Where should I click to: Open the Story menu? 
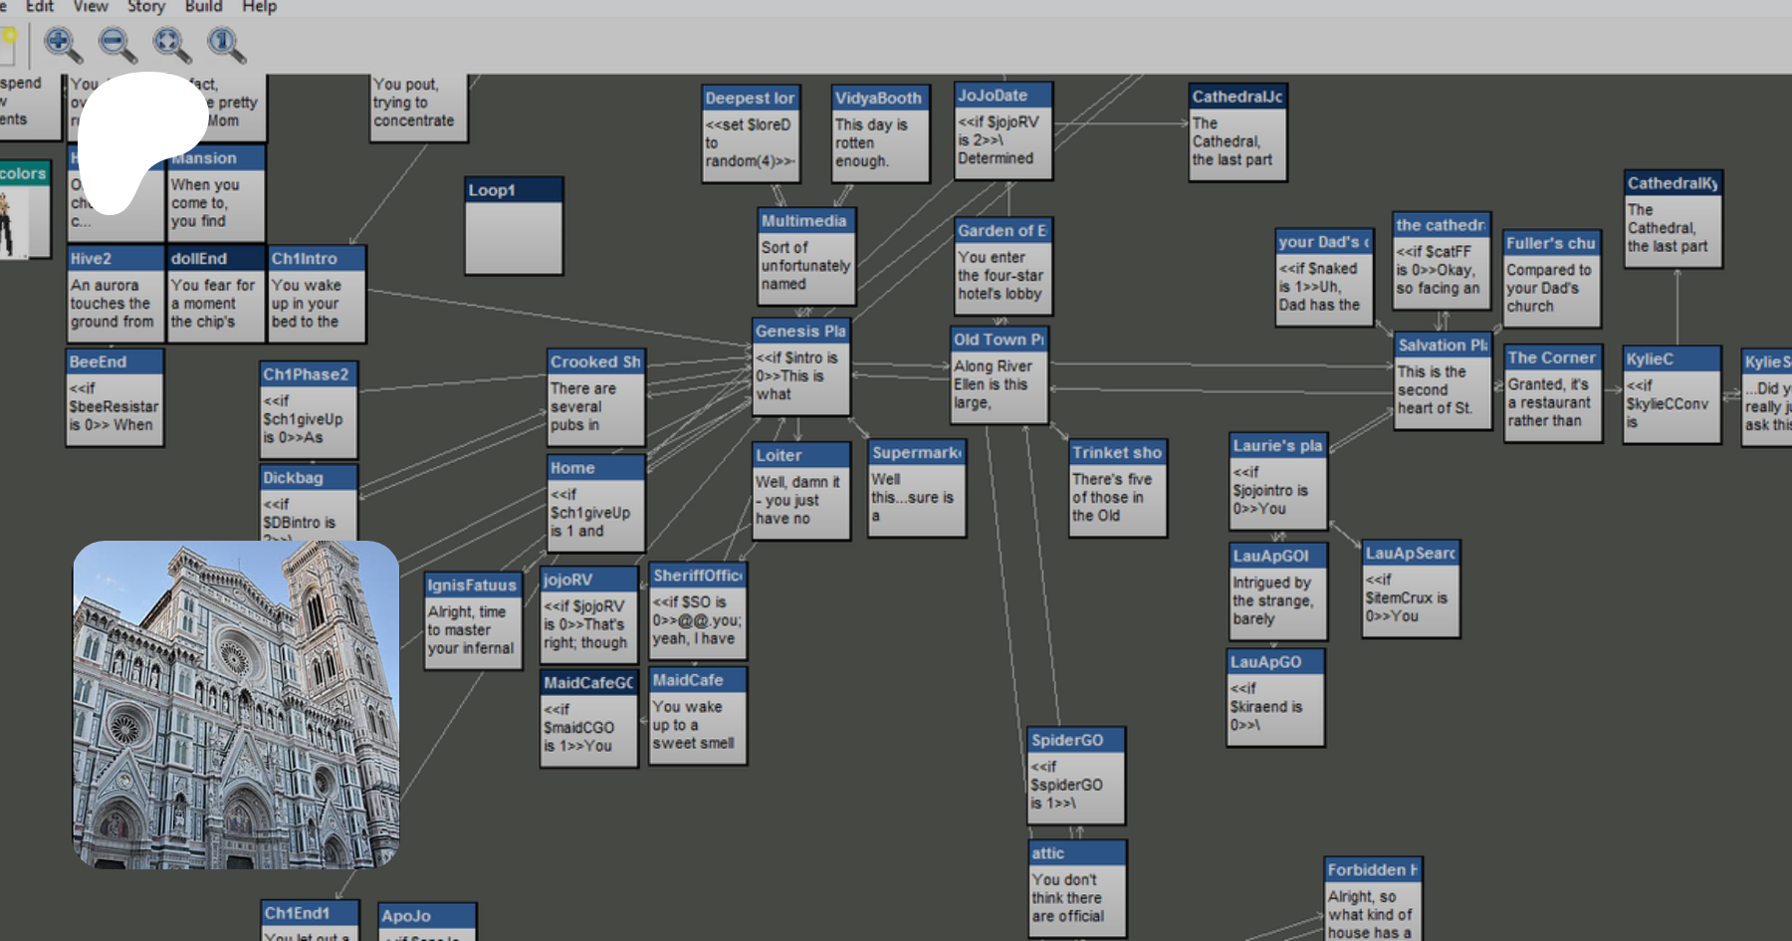tap(146, 7)
